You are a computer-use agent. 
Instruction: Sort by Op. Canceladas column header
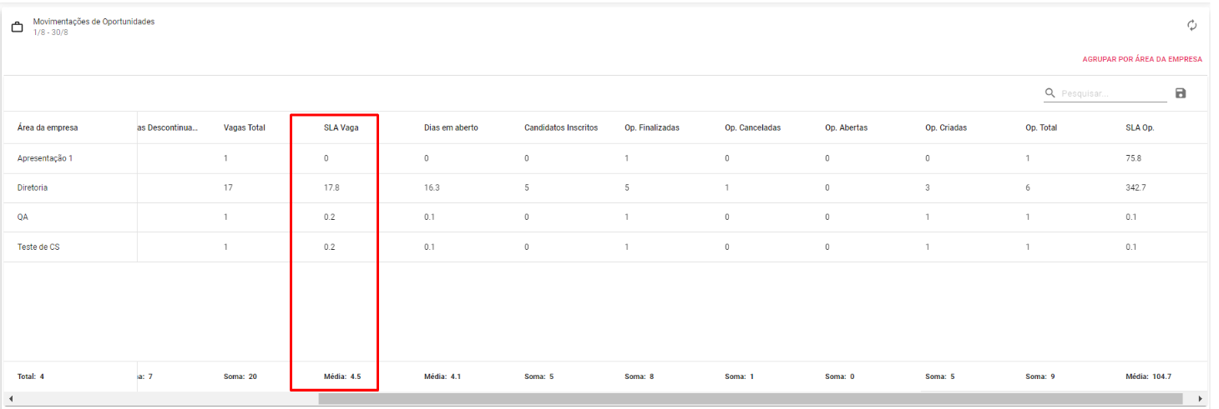752,127
